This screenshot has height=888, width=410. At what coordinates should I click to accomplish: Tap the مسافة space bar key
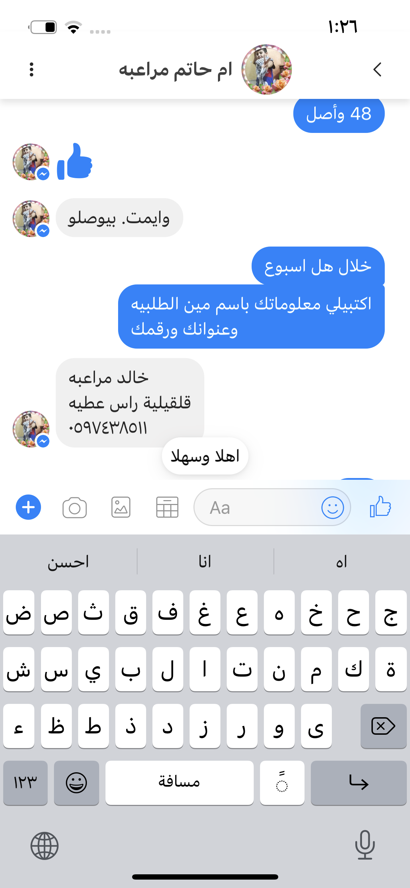tap(179, 783)
